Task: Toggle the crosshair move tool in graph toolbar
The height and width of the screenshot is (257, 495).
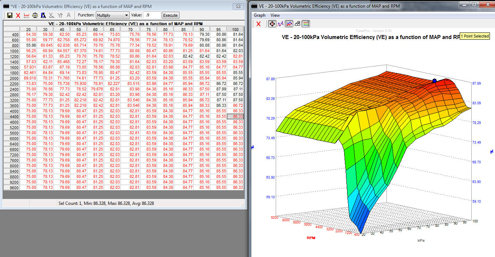Action: [272, 24]
